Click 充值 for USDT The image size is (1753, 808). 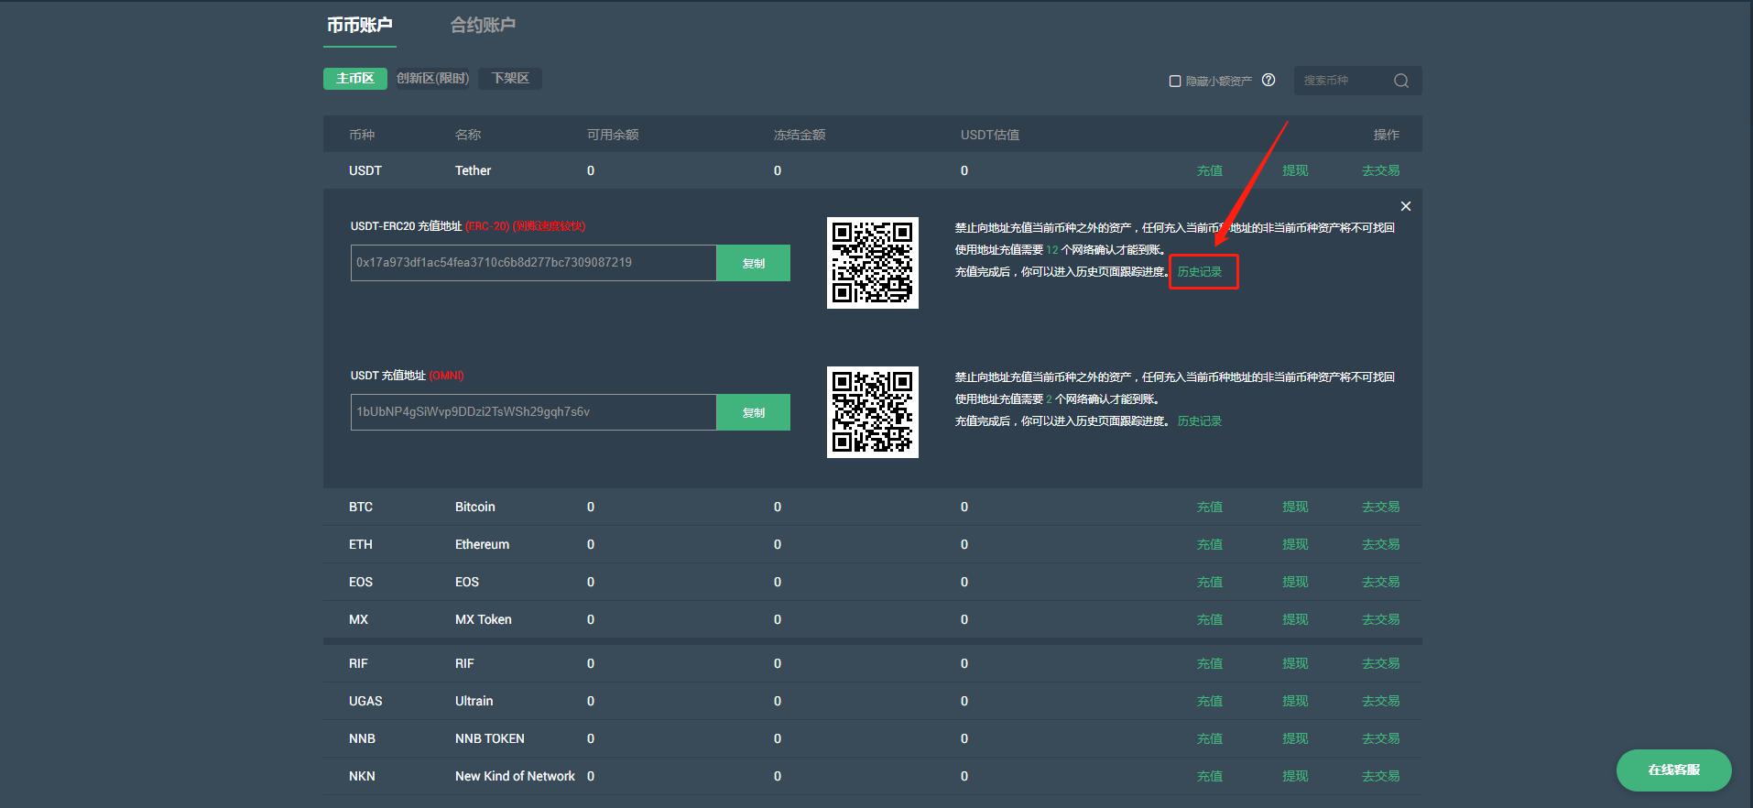click(1210, 170)
